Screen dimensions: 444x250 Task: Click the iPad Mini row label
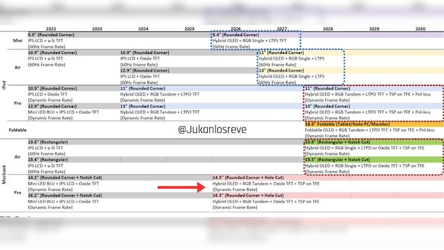coord(17,40)
